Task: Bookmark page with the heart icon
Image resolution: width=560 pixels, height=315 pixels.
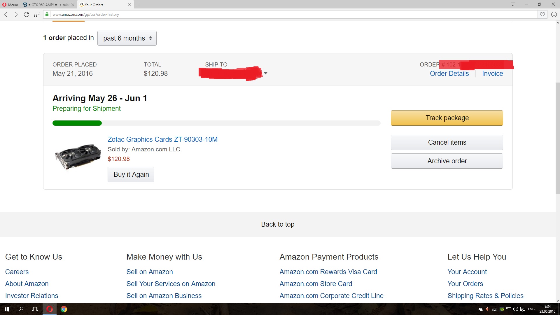Action: [542, 14]
